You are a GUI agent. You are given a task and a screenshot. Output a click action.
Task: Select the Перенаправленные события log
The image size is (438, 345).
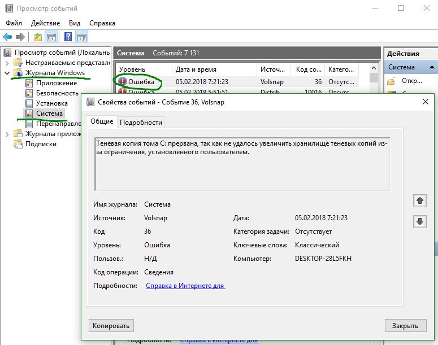click(58, 124)
